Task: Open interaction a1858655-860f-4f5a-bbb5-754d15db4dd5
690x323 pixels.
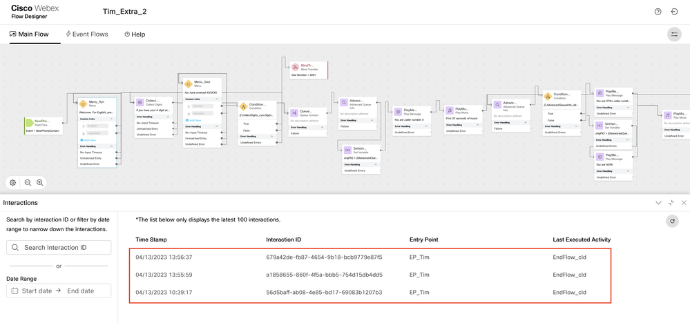Action: pyautogui.click(x=325, y=275)
